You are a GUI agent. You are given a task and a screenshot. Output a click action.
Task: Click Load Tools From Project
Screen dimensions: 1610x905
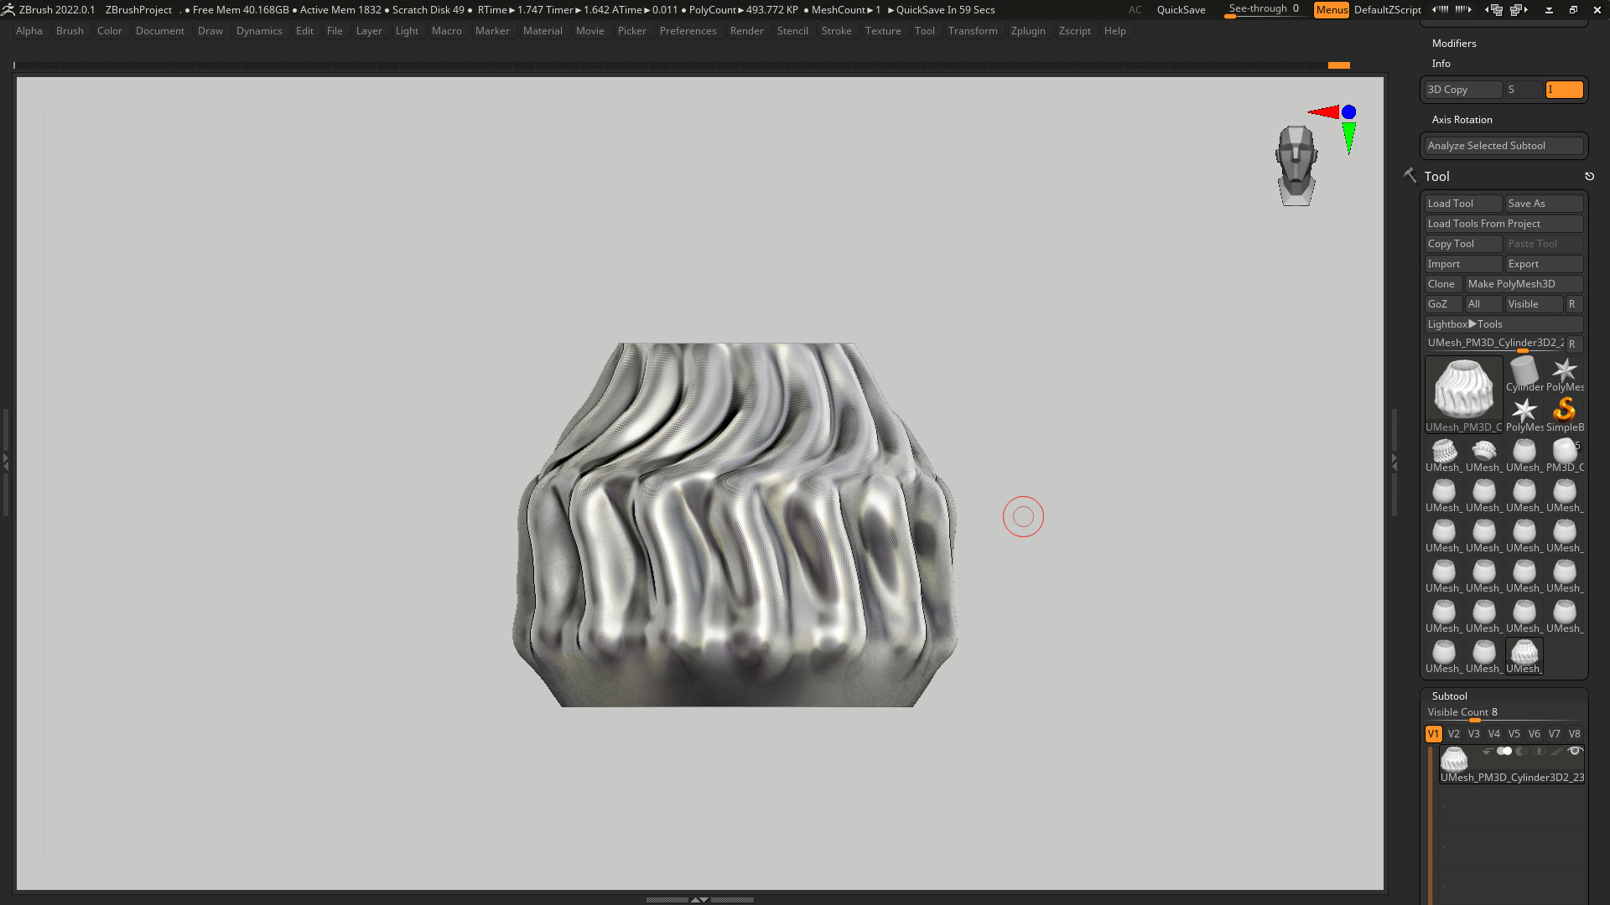(x=1504, y=224)
